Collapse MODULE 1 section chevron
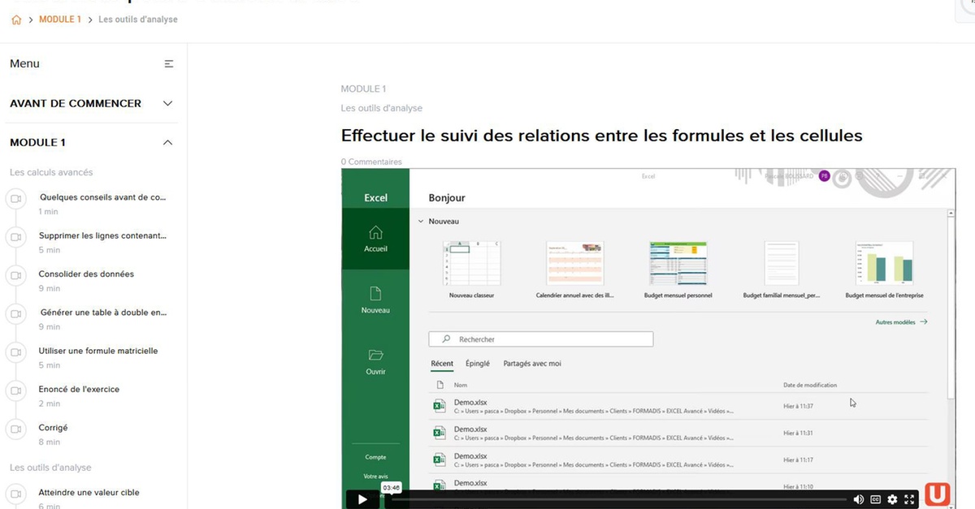 [167, 142]
